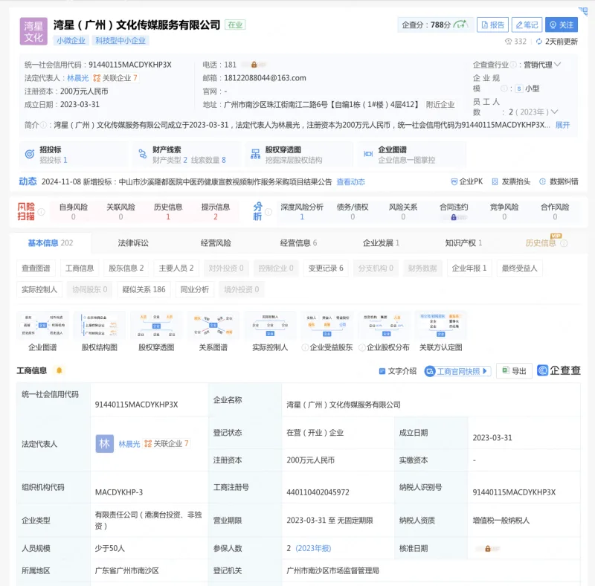595x586 pixels.
Task: Open 自身风险 0 item
Action: click(x=73, y=212)
